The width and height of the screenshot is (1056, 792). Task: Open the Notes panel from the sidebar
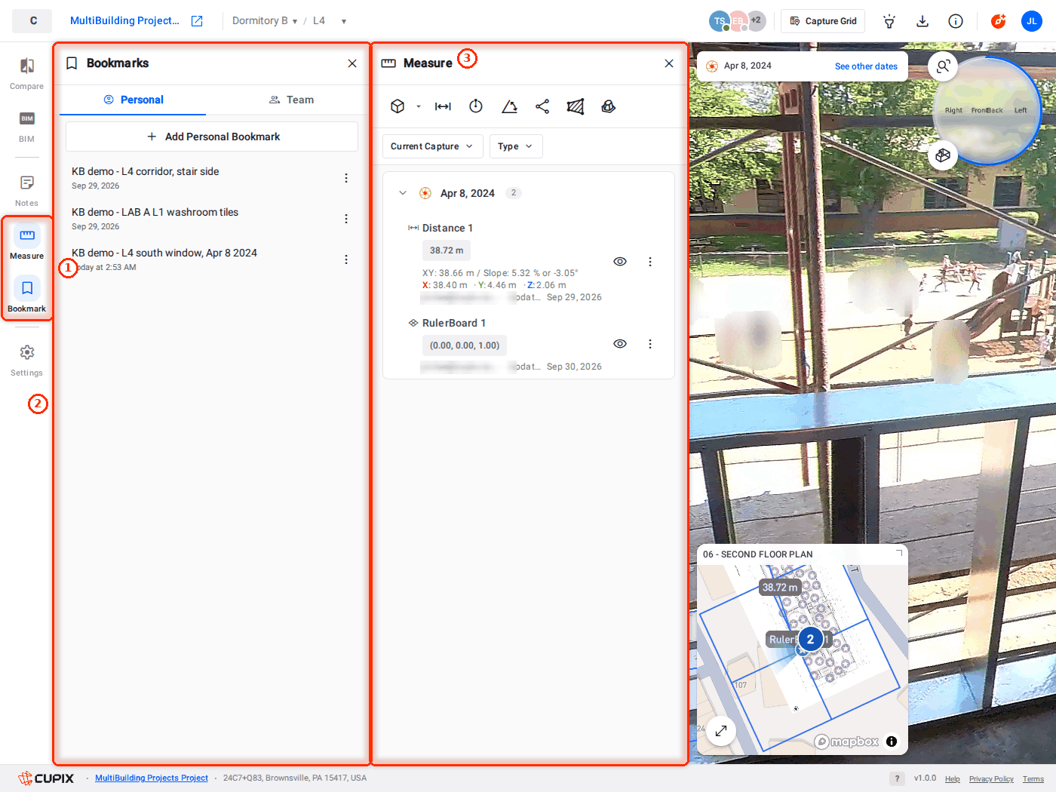pyautogui.click(x=26, y=190)
